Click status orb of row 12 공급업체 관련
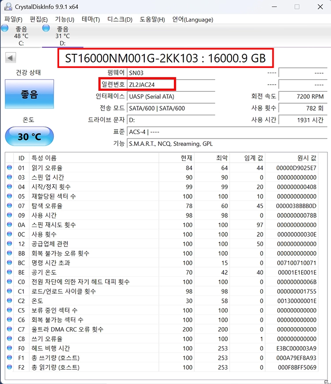 9,243
